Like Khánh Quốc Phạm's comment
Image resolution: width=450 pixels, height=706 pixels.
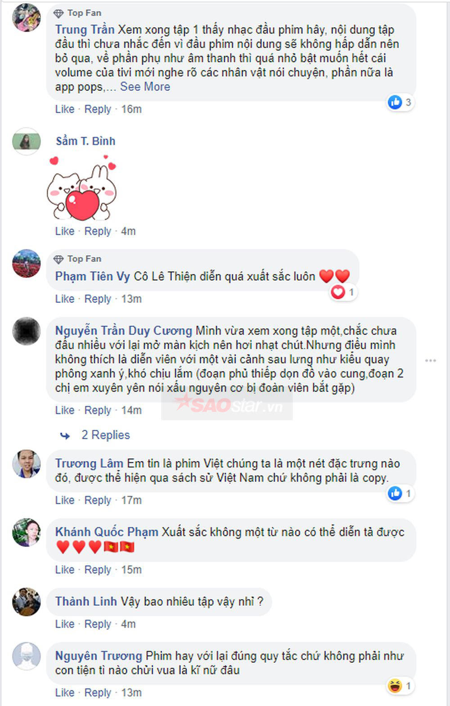click(x=65, y=569)
